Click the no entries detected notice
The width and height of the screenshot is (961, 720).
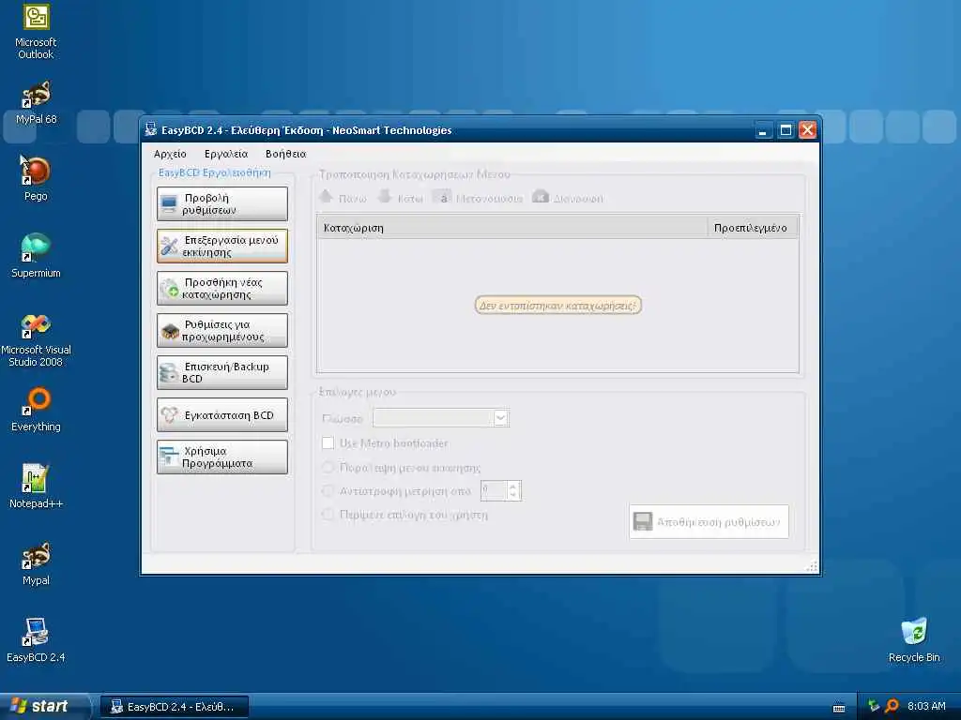coord(557,305)
